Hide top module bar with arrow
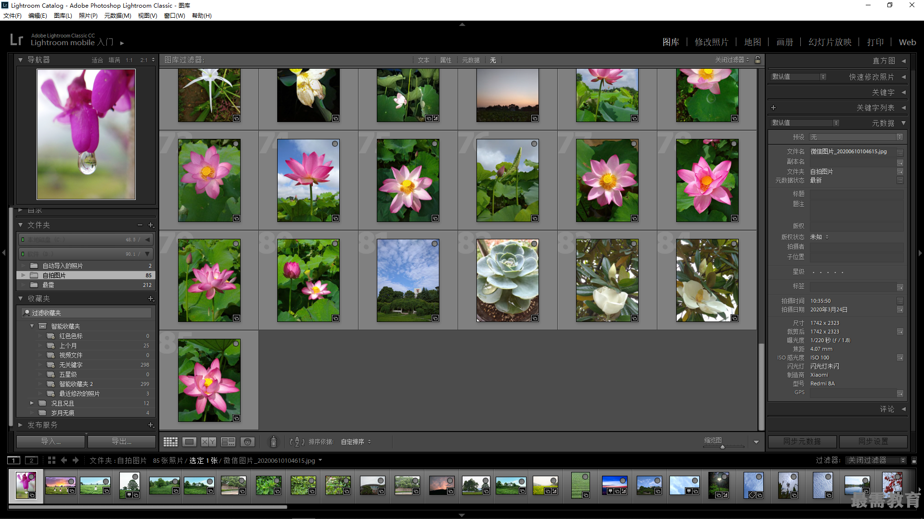924x519 pixels. pos(462,24)
